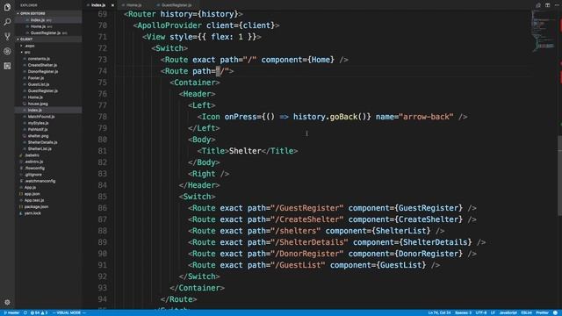The height and width of the screenshot is (316, 562).
Task: Open the editor more actions menu
Action: pos(557,5)
